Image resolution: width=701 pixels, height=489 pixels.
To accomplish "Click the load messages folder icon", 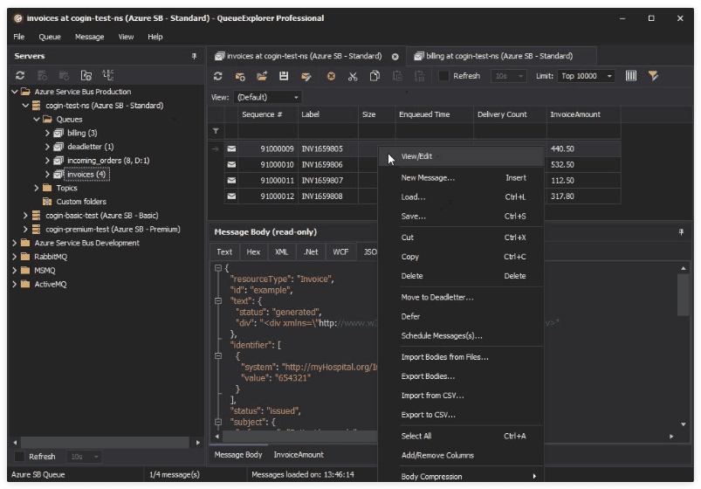I will coord(262,76).
